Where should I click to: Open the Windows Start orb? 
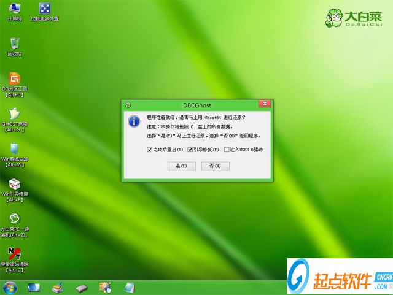10,288
